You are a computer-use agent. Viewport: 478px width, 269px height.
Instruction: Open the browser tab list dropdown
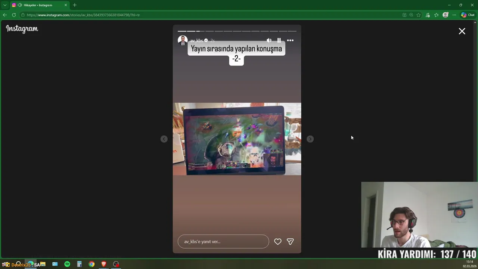5,5
